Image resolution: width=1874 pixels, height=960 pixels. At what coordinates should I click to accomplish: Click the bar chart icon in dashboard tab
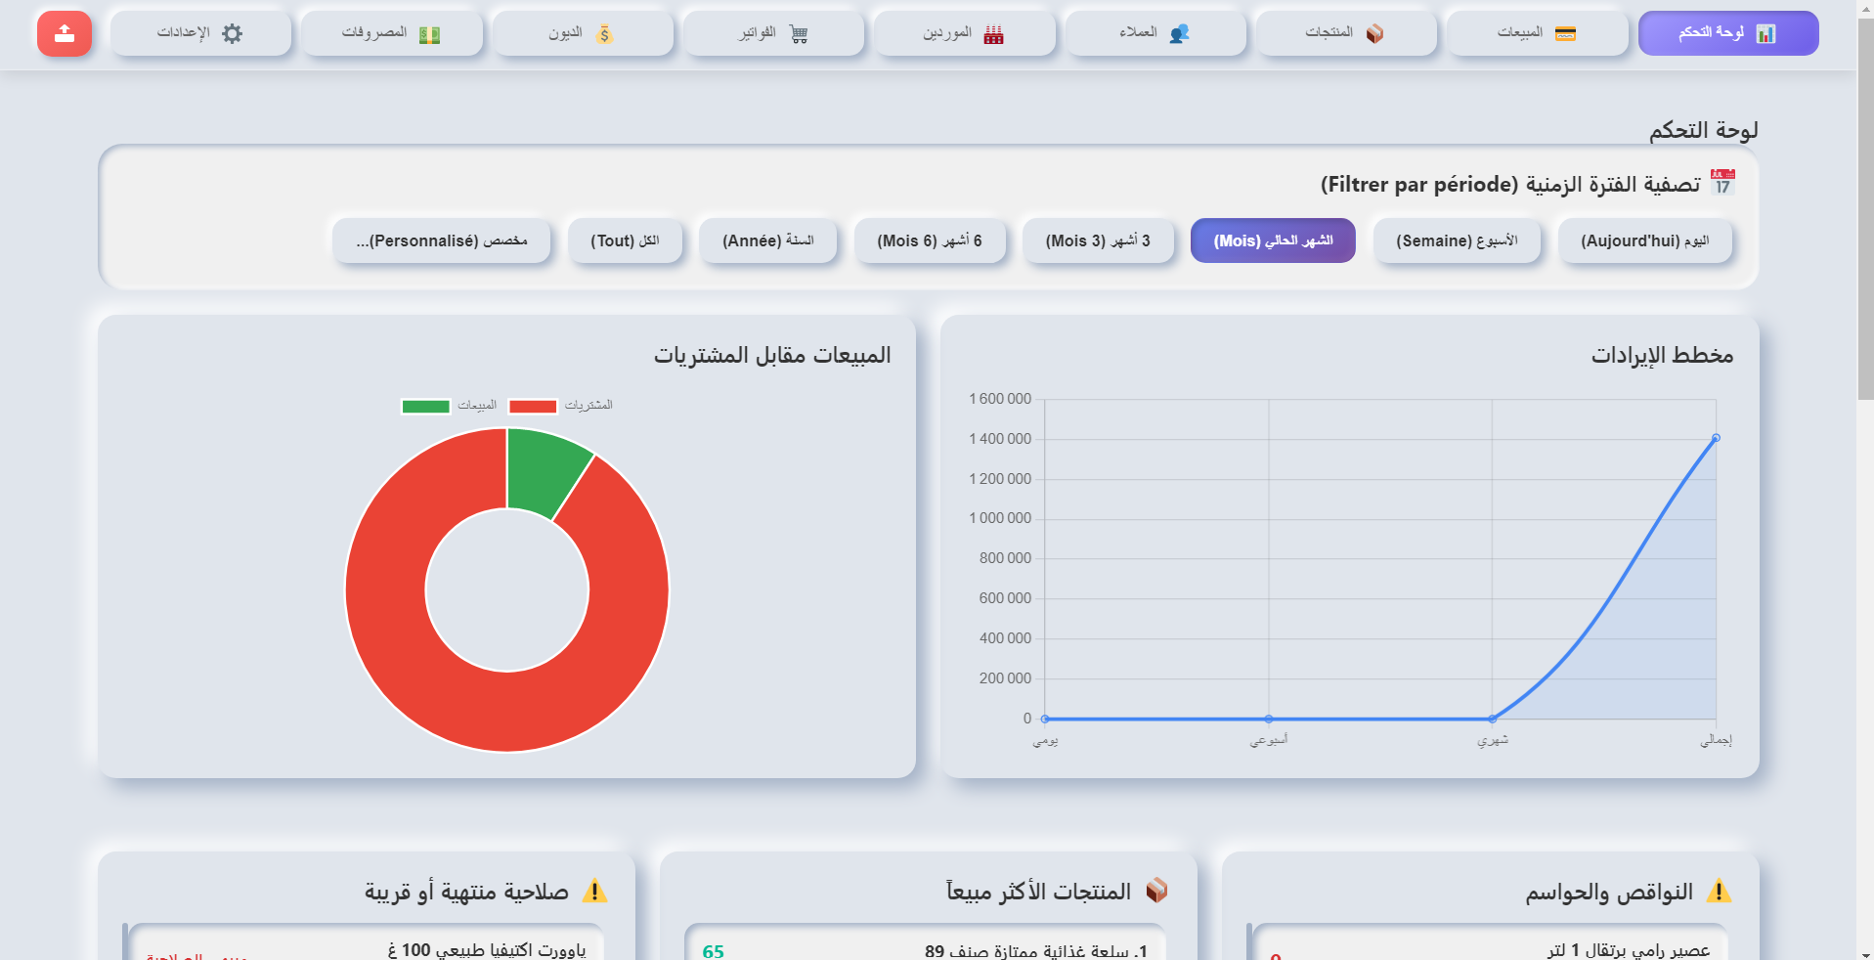[x=1765, y=34]
